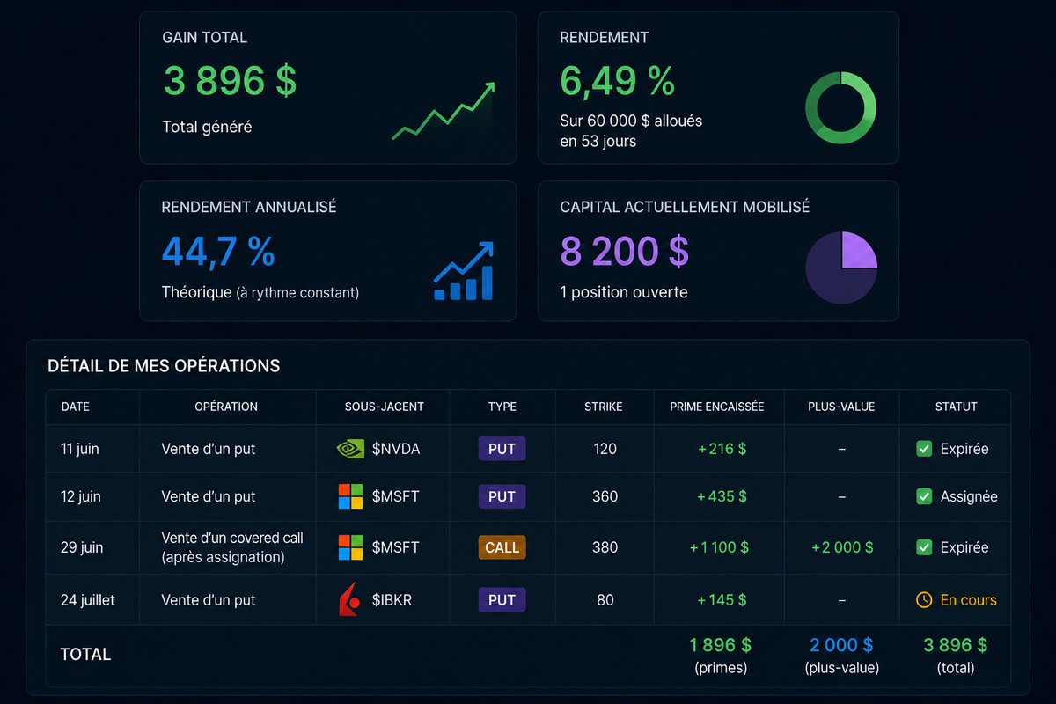1056x704 pixels.
Task: Click the 44,7 % annualized return value
Action: coord(219,252)
